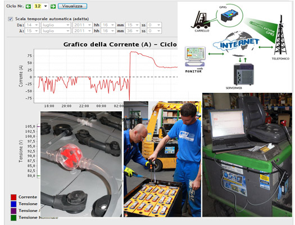
Task: Open the A minutes dropdown showing 36
Action: pos(133,31)
